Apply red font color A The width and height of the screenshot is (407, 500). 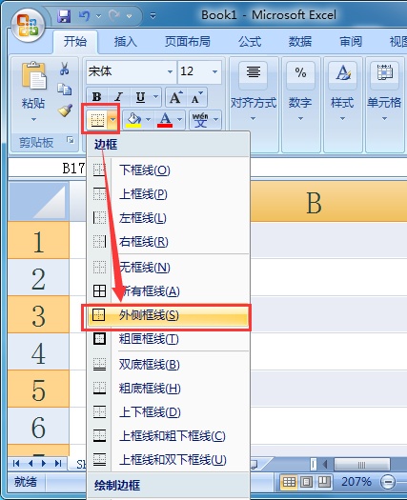(165, 120)
